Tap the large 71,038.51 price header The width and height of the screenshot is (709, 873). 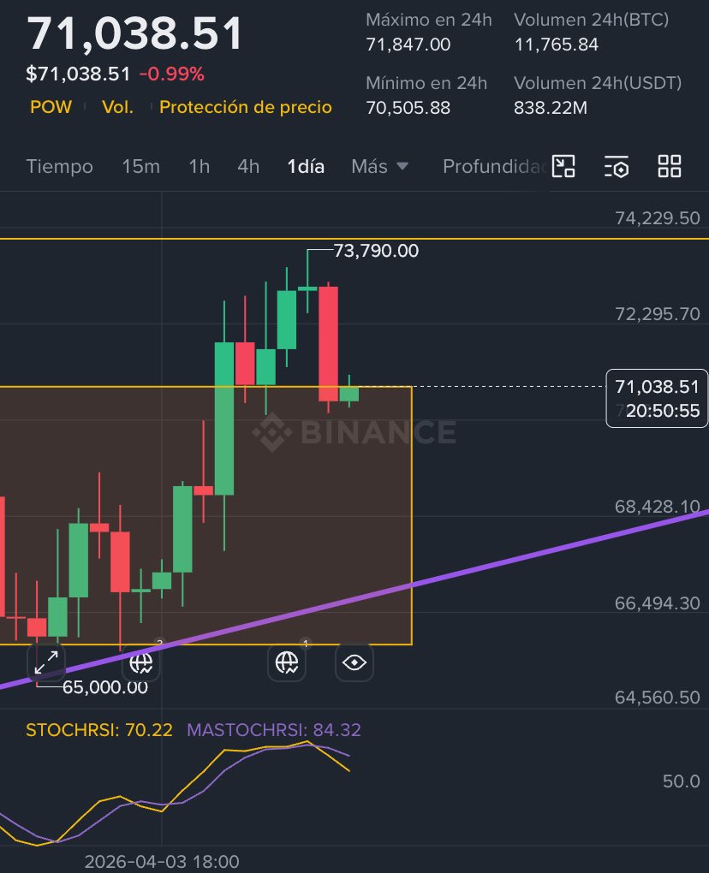click(134, 33)
